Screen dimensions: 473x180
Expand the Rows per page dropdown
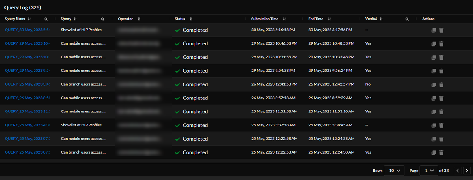click(394, 171)
